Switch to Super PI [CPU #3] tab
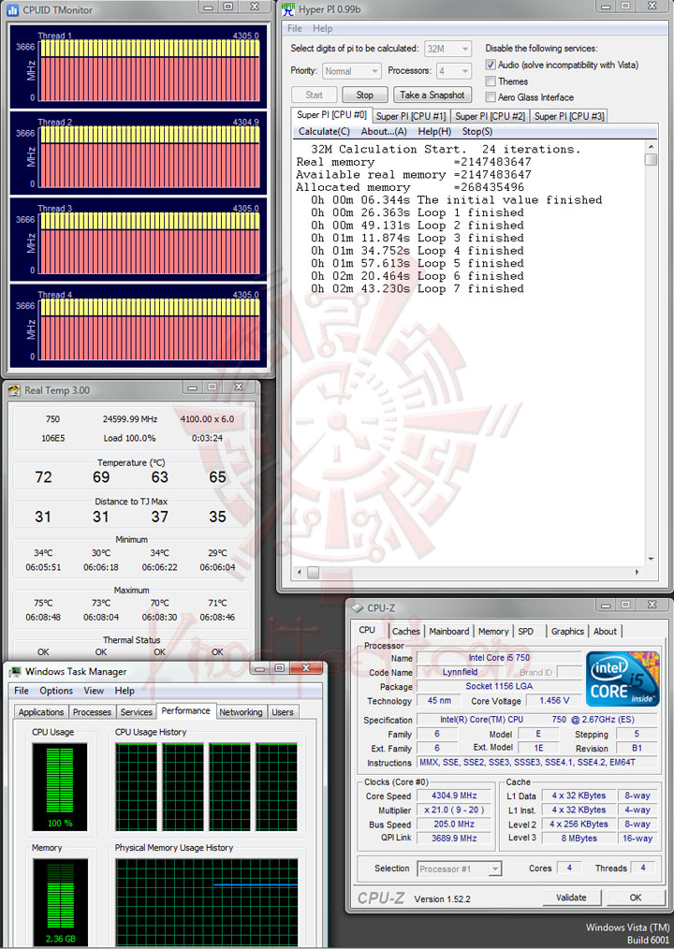 tap(569, 116)
